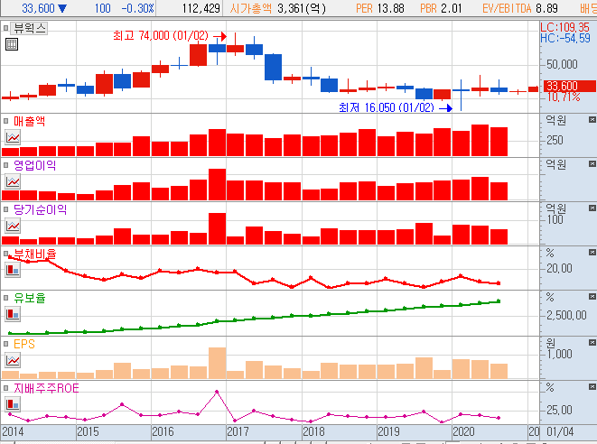Click the 2017 label on time axis

point(238,432)
